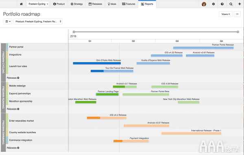The width and height of the screenshot is (244, 155).
Task: Switch to the Features tab
Action: (129, 4)
